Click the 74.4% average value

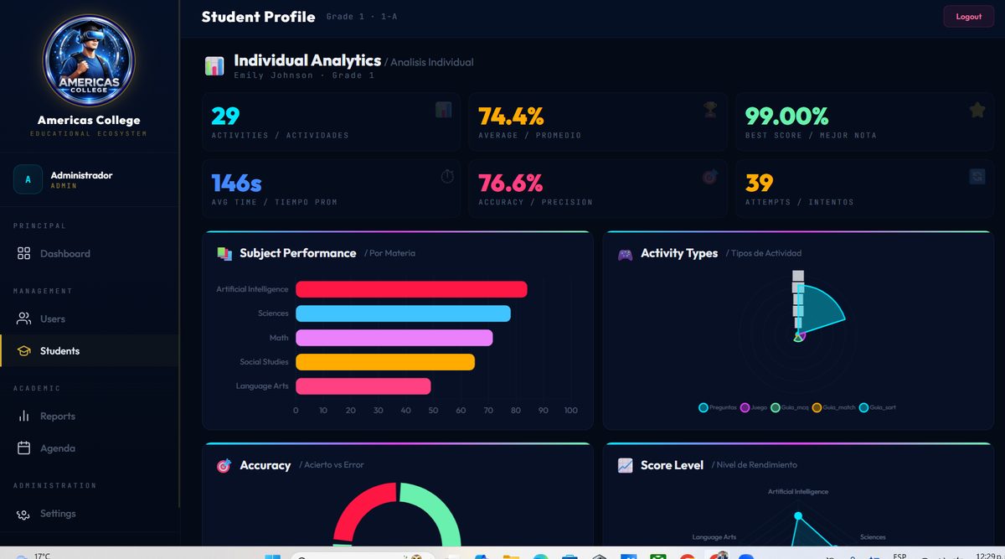point(511,116)
